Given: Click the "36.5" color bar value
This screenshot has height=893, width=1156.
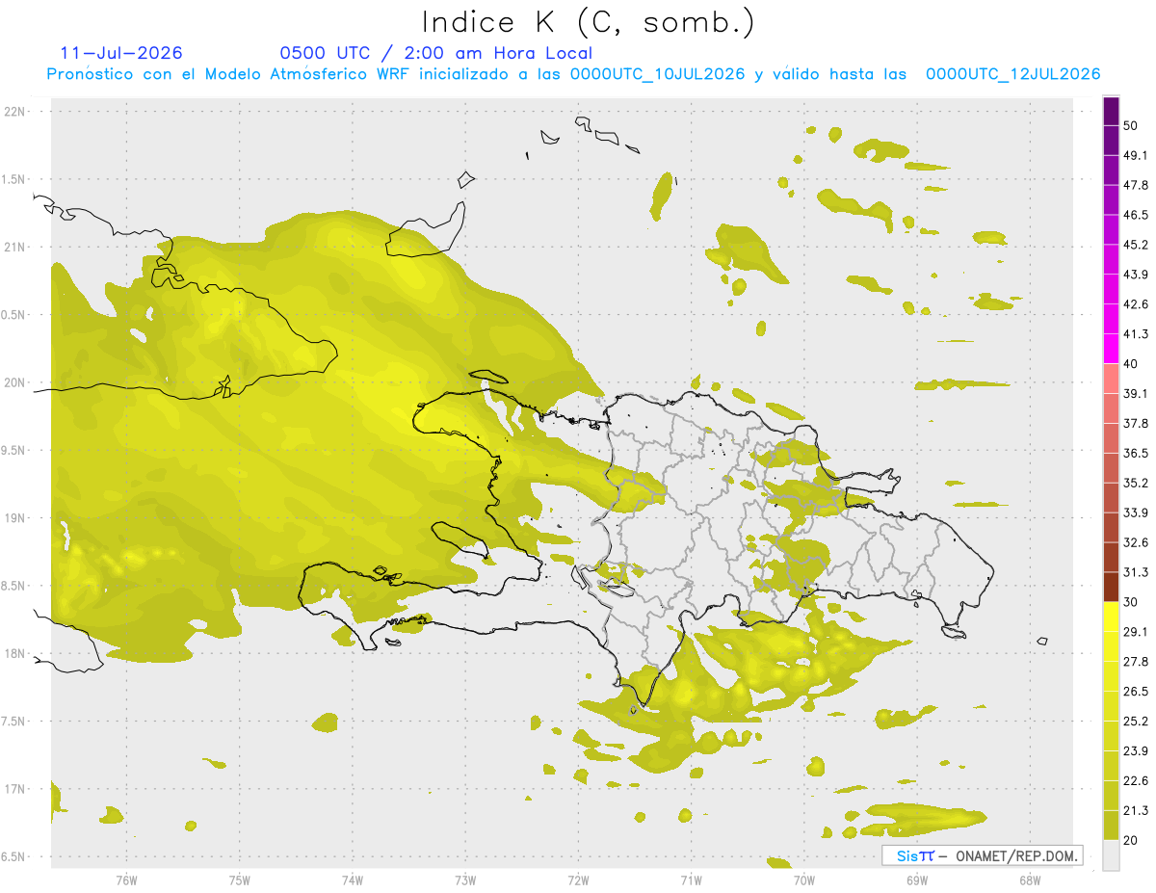Looking at the screenshot, I should coord(1136,453).
